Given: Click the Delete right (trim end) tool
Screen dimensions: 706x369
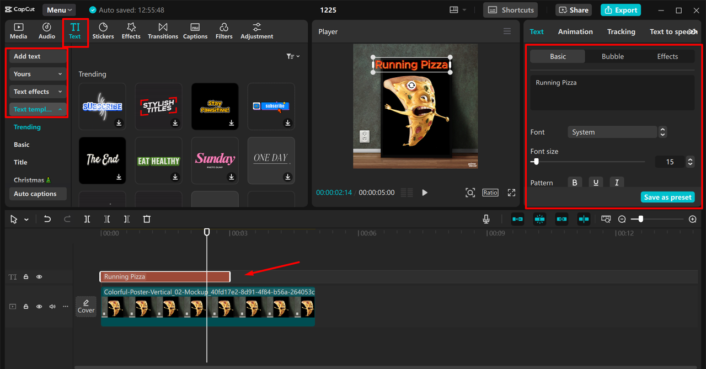Looking at the screenshot, I should (x=127, y=219).
